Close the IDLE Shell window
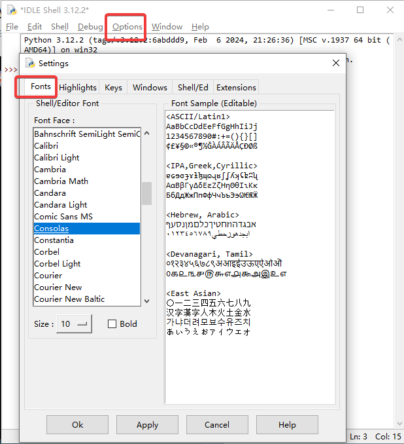 point(390,10)
